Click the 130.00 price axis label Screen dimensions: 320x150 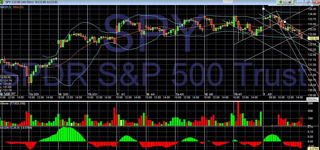pyautogui.click(x=312, y=95)
